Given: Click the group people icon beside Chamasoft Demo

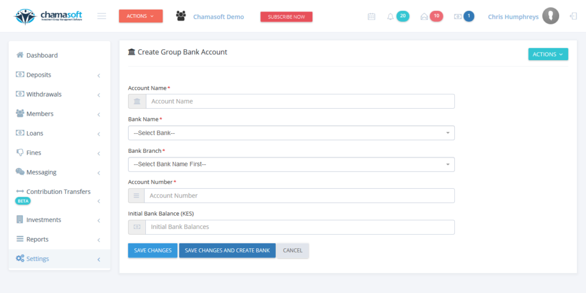Looking at the screenshot, I should 181,15.
